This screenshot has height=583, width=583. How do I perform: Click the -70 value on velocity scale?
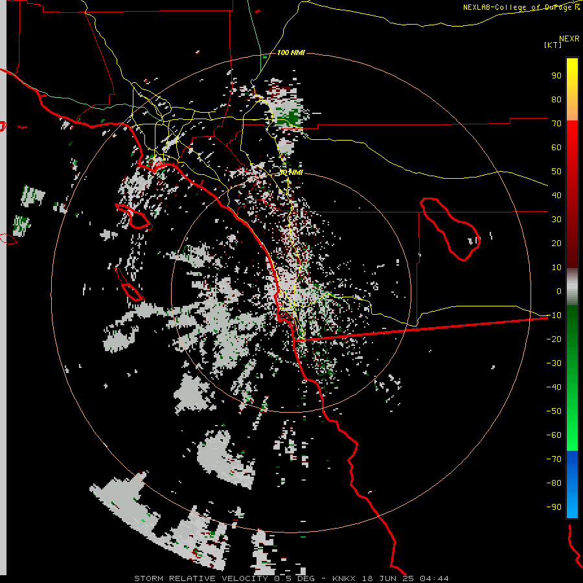[x=554, y=459]
